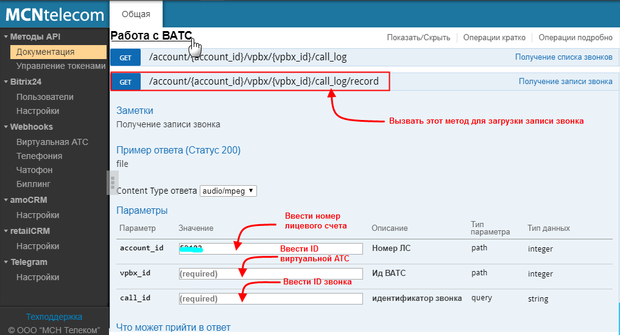The height and width of the screenshot is (335, 620).
Task: Open Управление токенами
Action: pos(61,66)
